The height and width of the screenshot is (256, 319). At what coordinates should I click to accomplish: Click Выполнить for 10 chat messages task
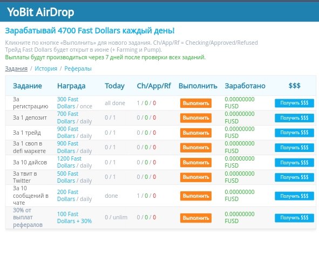click(x=196, y=196)
